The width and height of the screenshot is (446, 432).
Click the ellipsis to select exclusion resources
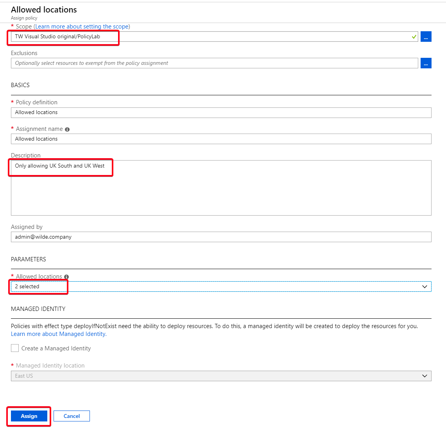426,63
